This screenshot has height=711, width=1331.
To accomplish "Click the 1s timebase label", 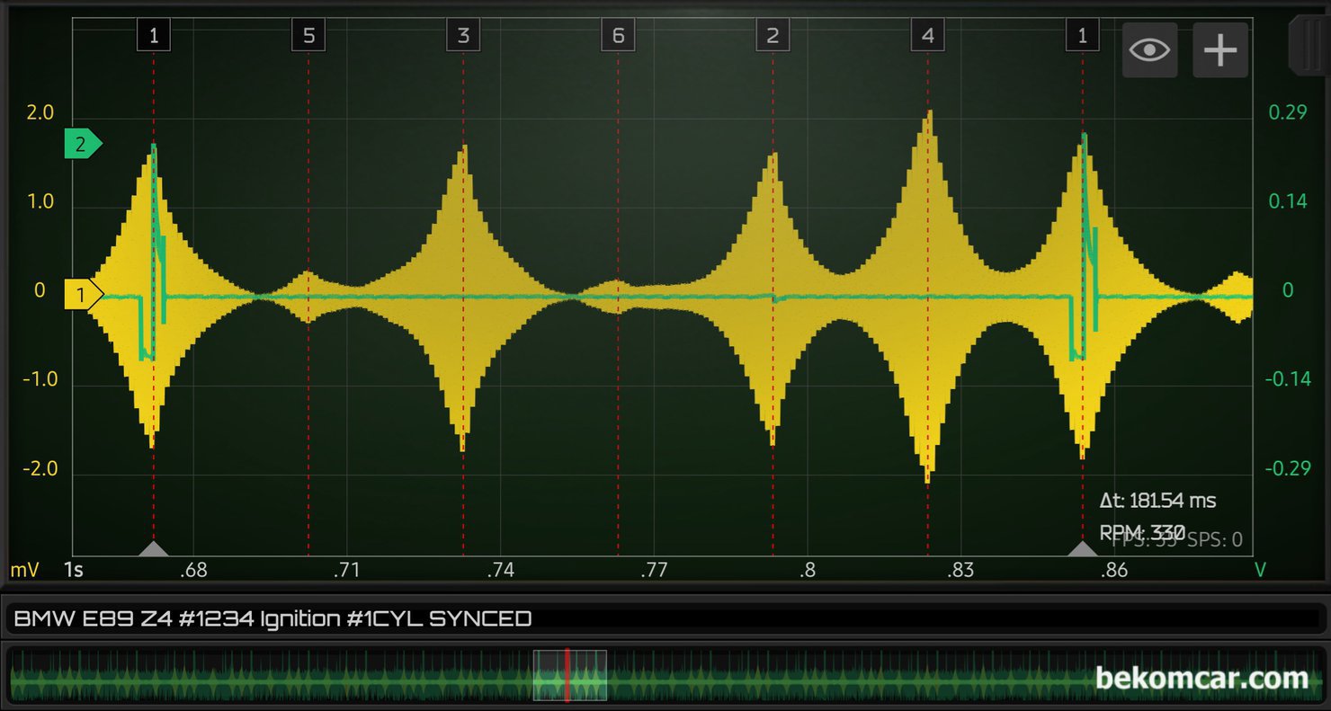I will tap(73, 571).
